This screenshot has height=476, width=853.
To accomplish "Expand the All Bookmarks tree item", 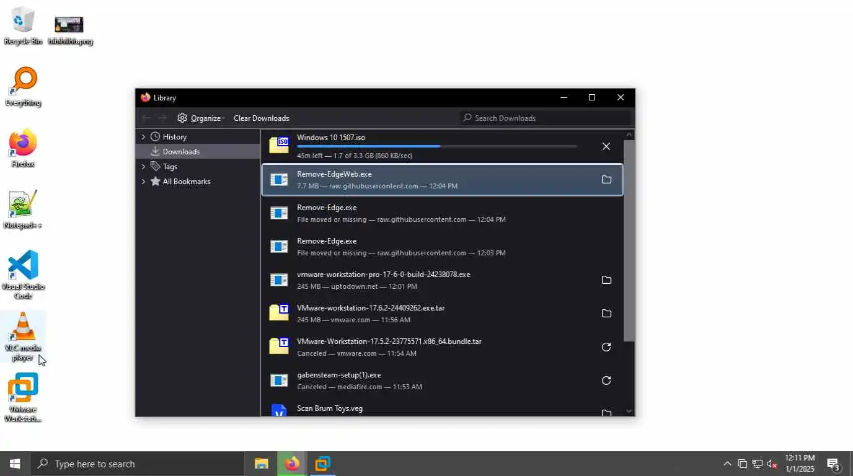I will pyautogui.click(x=143, y=181).
